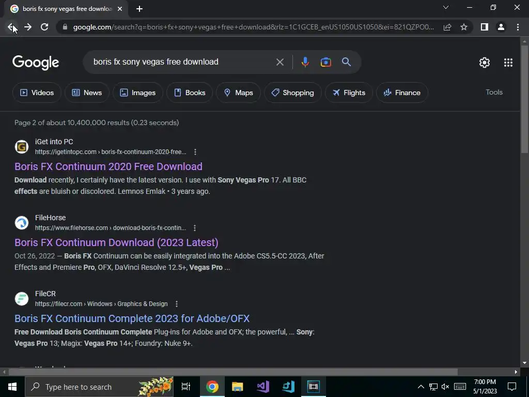The height and width of the screenshot is (397, 529).
Task: Open more options for FileCR result
Action: point(177,304)
